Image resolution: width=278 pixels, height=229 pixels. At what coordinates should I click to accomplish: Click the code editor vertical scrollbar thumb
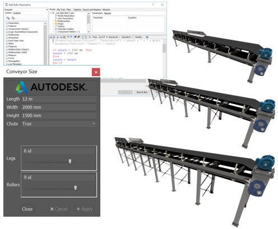click(164, 48)
